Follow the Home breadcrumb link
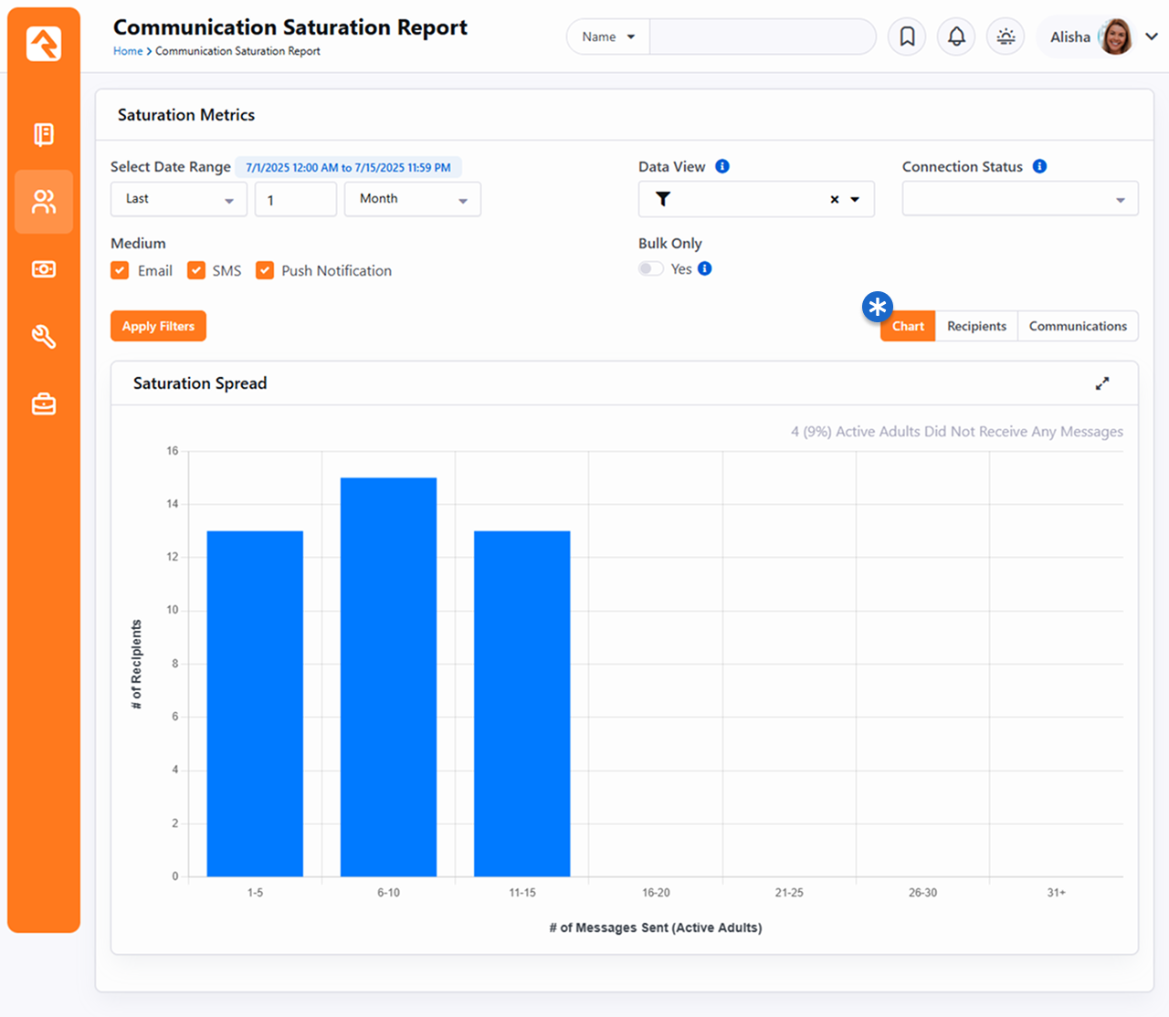Screen dimensions: 1169x1017 128,51
